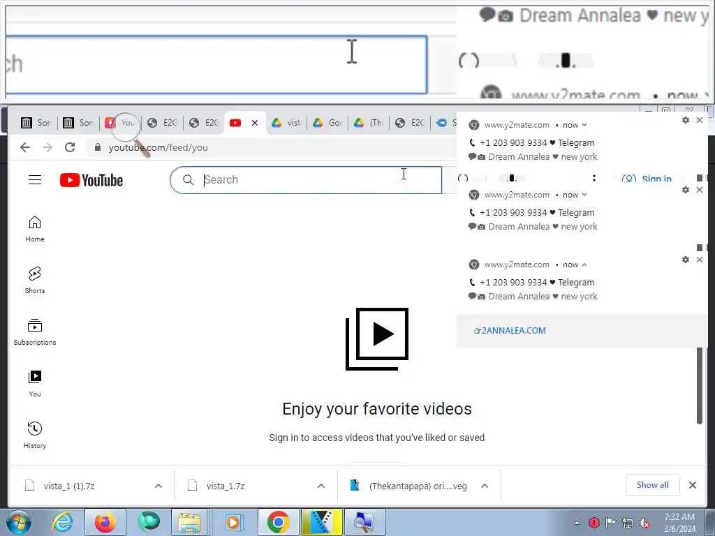Open the vista_1.7z downloaded file
The height and width of the screenshot is (536, 715).
226,486
